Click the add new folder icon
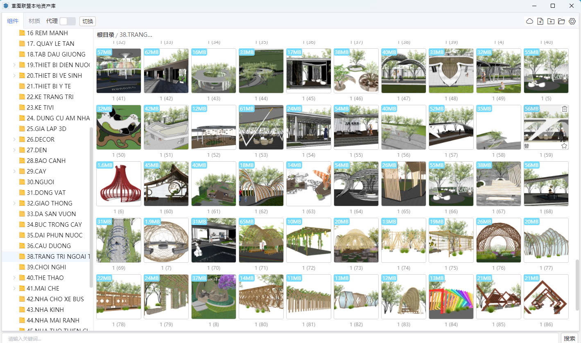 (x=551, y=21)
